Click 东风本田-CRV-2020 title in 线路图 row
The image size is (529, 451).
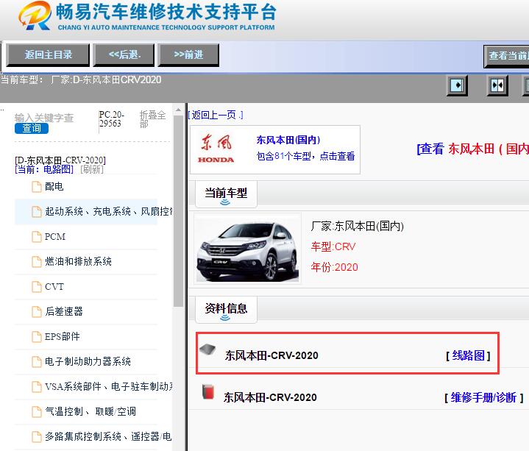click(x=271, y=355)
